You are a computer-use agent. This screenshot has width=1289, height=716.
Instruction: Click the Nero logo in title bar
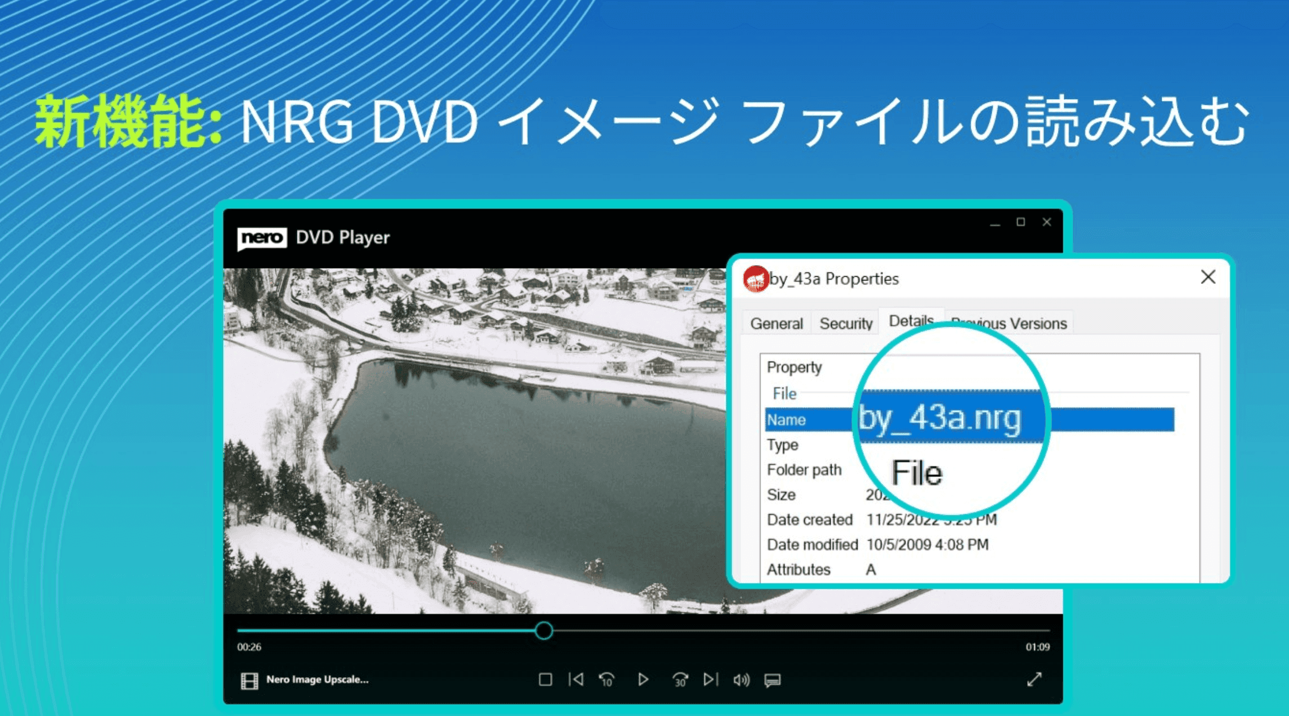pyautogui.click(x=262, y=238)
